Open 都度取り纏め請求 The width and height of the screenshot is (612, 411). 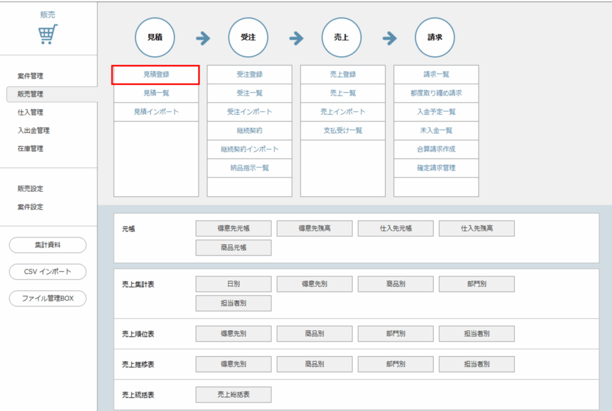coord(436,93)
